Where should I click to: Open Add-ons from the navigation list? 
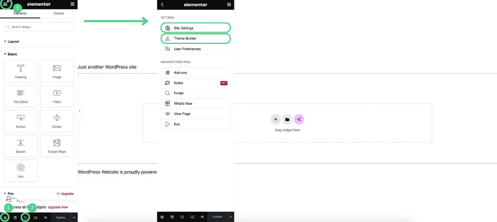click(x=195, y=72)
